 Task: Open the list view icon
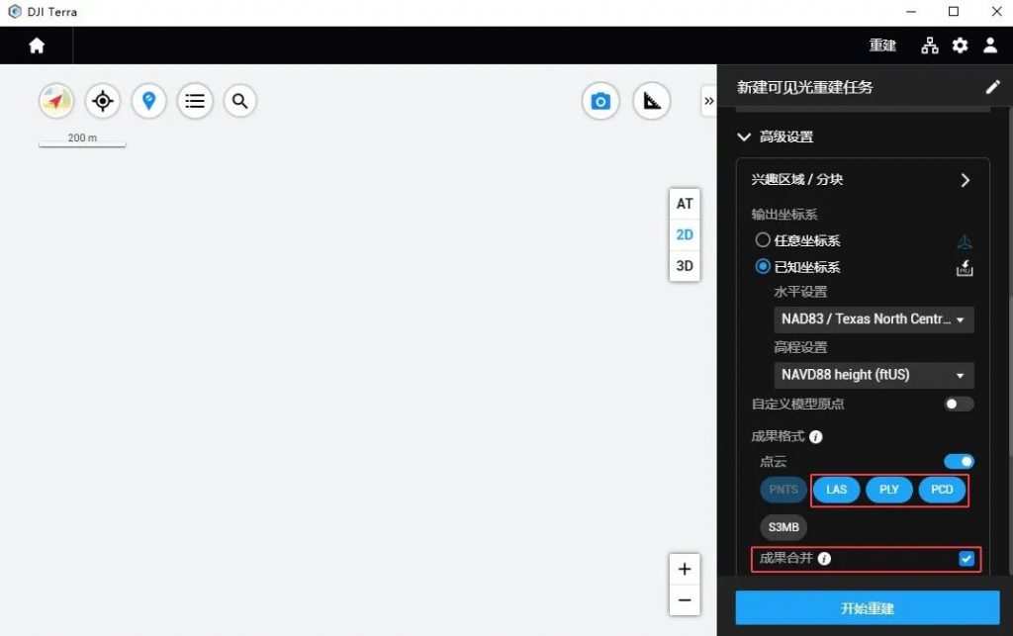(195, 101)
